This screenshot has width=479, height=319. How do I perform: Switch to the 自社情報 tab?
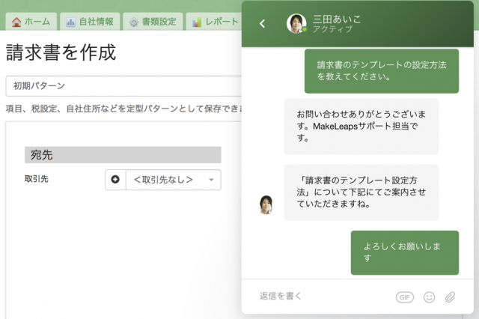[89, 22]
